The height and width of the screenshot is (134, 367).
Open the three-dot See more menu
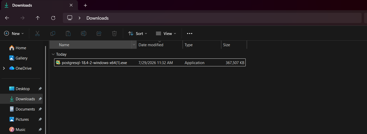pyautogui.click(x=190, y=33)
